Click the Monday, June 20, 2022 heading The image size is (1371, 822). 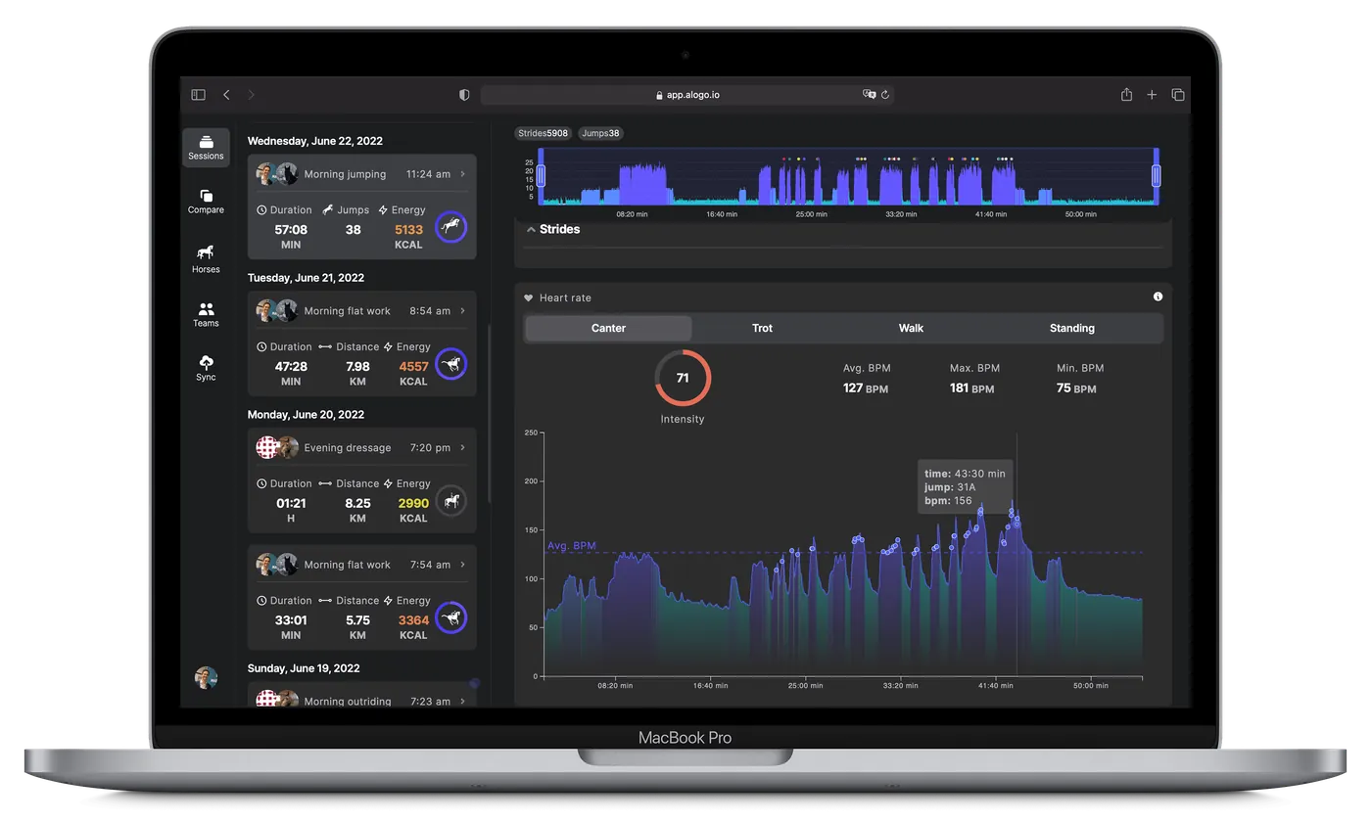click(x=306, y=414)
